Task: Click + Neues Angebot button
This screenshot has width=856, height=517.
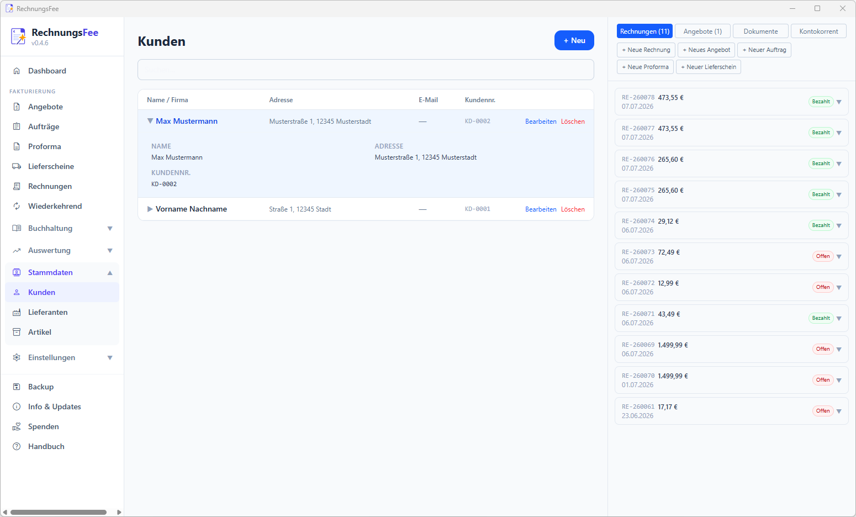Action: click(706, 50)
